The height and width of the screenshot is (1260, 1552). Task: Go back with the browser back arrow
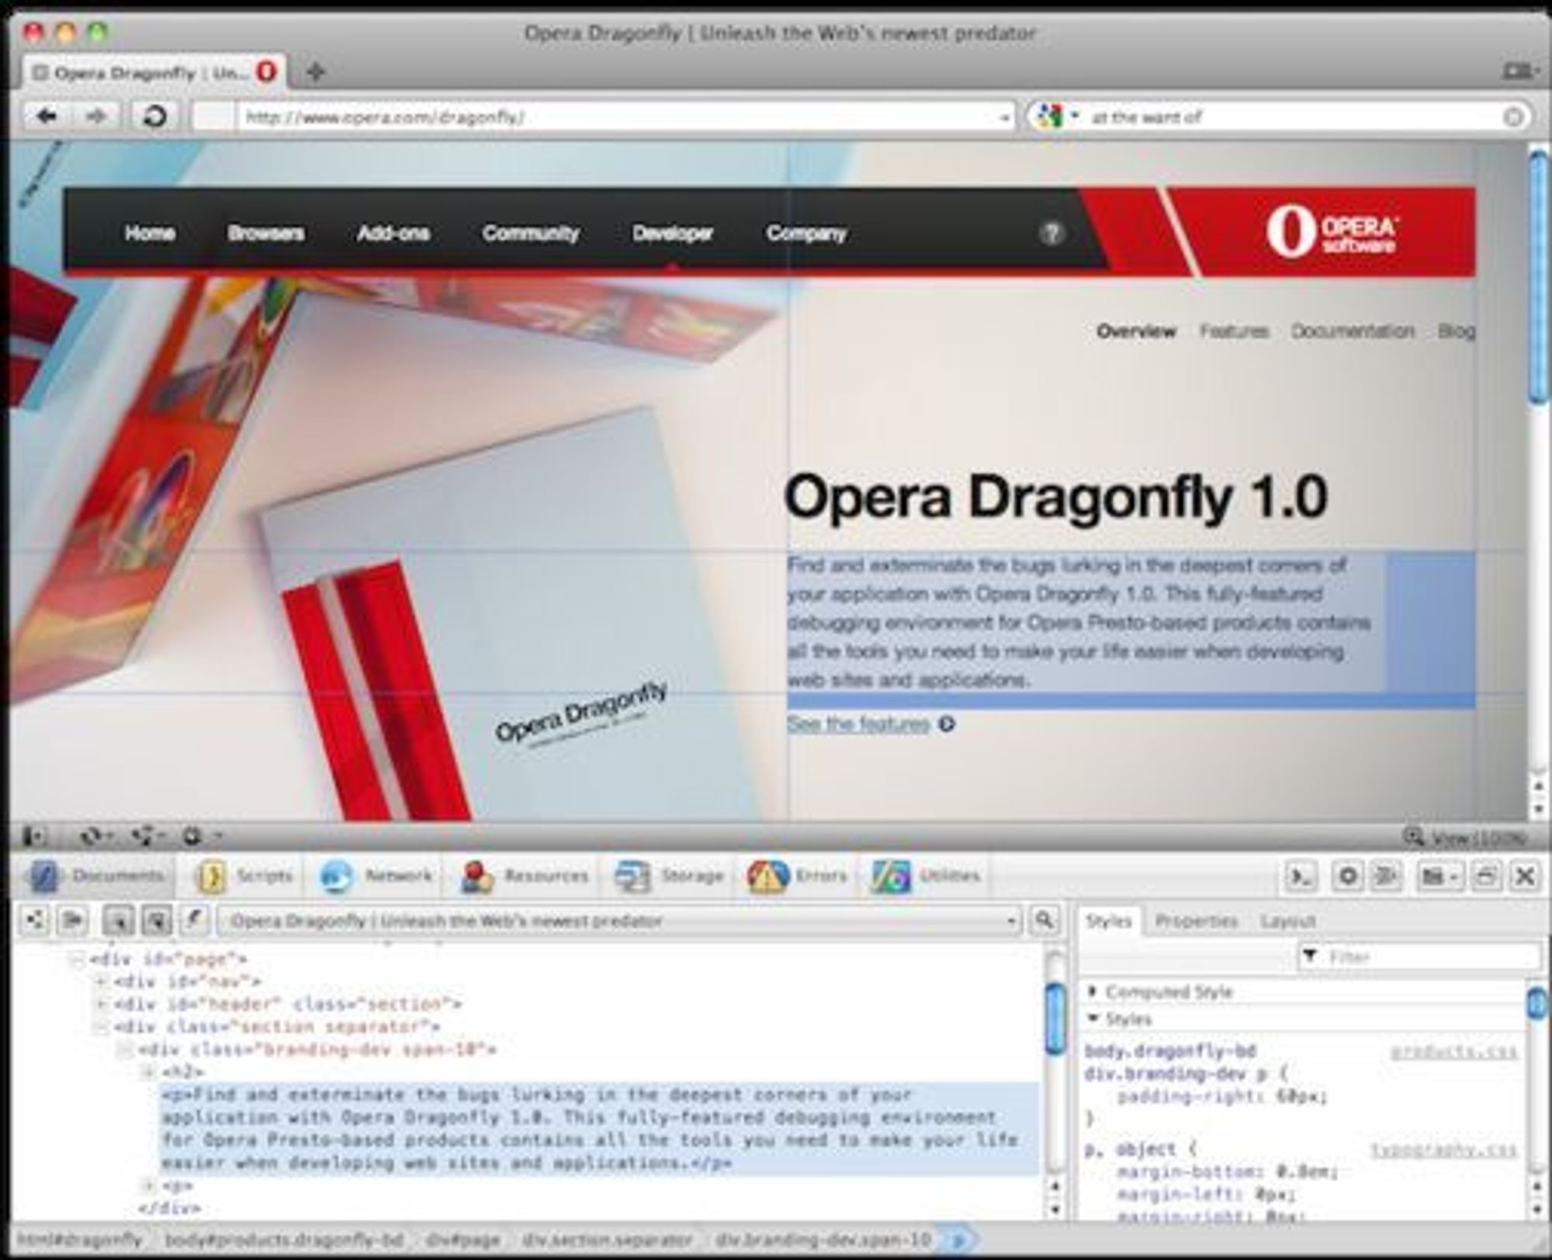pos(47,116)
